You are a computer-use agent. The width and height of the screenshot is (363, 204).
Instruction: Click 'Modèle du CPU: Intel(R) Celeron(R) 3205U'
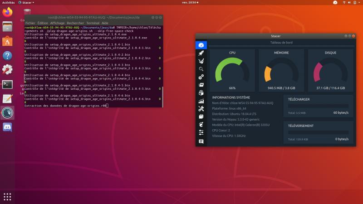(x=241, y=125)
